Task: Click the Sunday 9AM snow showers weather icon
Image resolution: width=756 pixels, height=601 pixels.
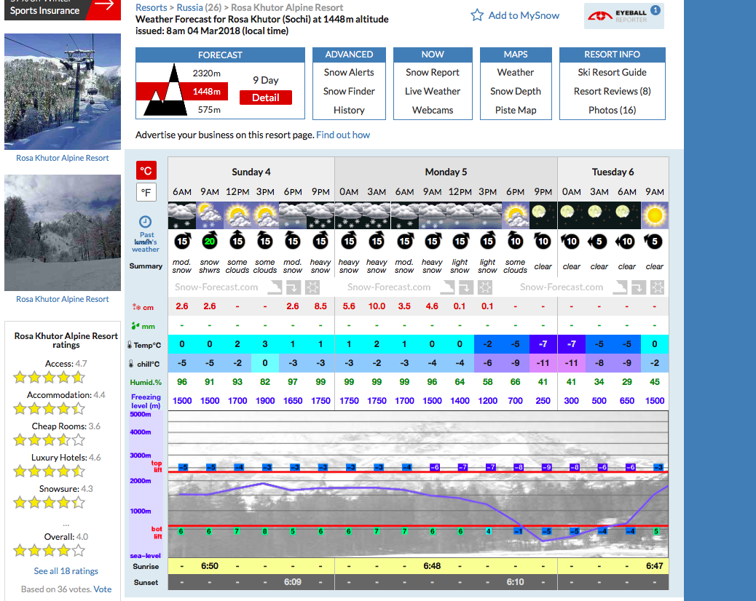Action: coord(210,215)
